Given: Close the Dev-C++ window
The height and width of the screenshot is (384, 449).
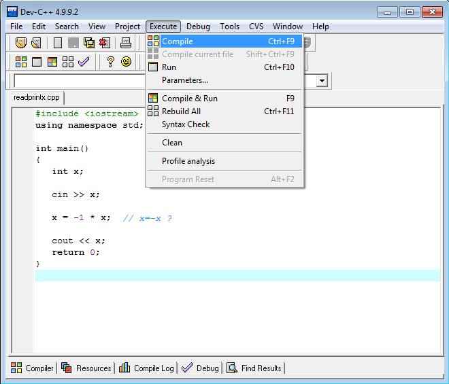Looking at the screenshot, I should (432, 12).
